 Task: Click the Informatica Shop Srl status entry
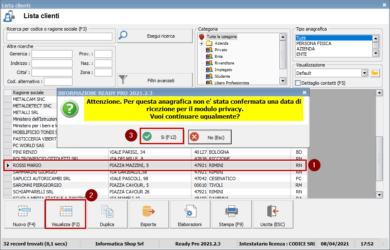coord(119,244)
